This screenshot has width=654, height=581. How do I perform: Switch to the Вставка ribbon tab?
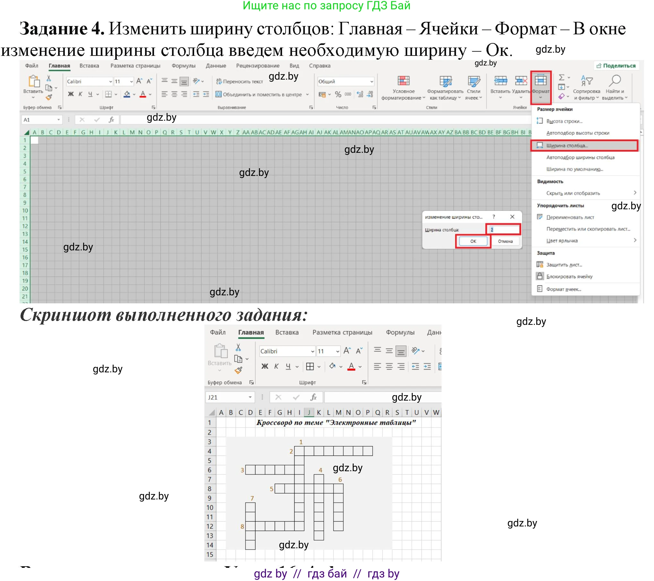coord(89,65)
